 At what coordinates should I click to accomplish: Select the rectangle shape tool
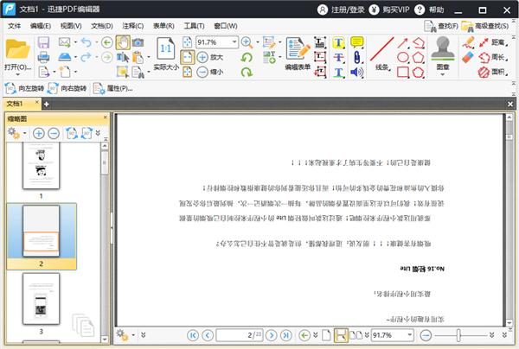coord(403,72)
